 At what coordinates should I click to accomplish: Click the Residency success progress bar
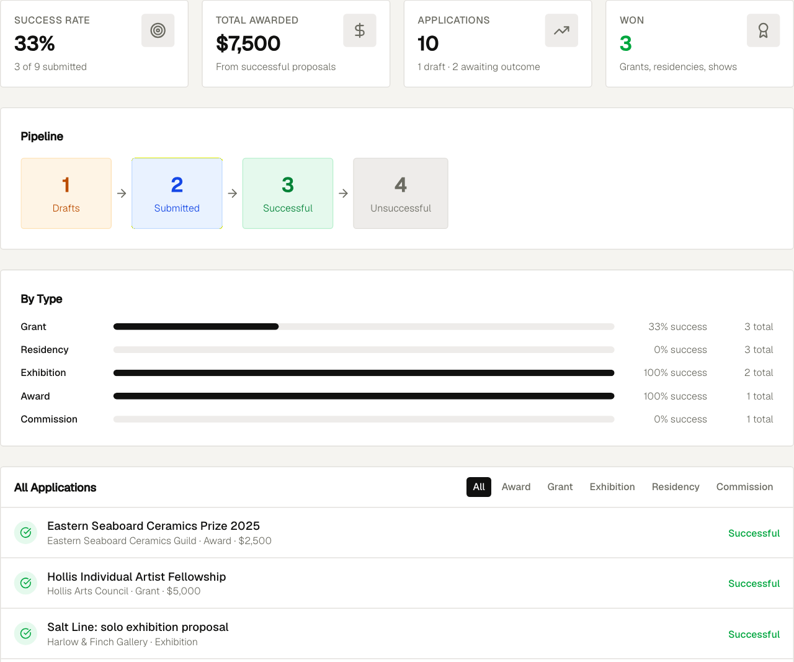click(x=364, y=350)
